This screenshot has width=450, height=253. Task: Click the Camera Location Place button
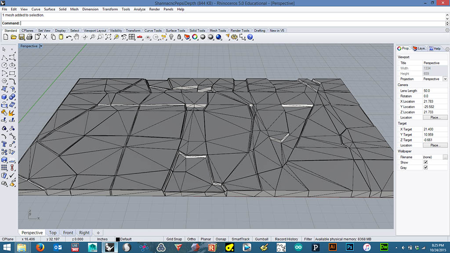point(435,118)
